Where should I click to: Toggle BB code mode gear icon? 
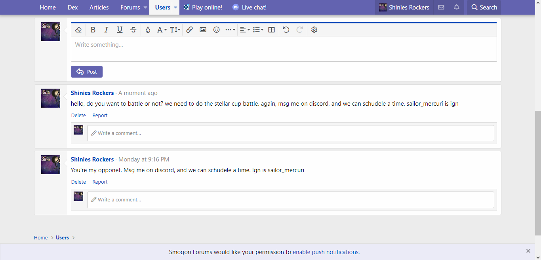click(314, 30)
